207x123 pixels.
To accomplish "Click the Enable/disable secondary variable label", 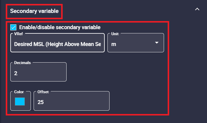I will [60, 27].
